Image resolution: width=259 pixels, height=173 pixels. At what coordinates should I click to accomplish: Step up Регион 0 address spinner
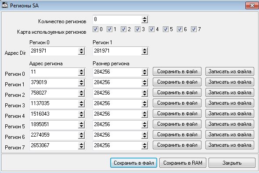(x=82, y=71)
